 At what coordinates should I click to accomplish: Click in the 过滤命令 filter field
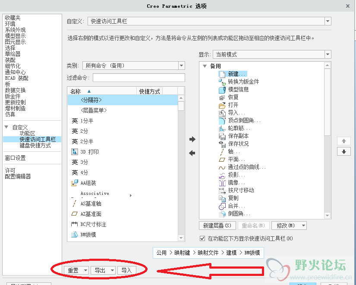coord(139,78)
